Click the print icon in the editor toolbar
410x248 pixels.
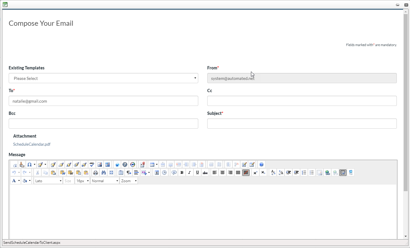(x=96, y=173)
